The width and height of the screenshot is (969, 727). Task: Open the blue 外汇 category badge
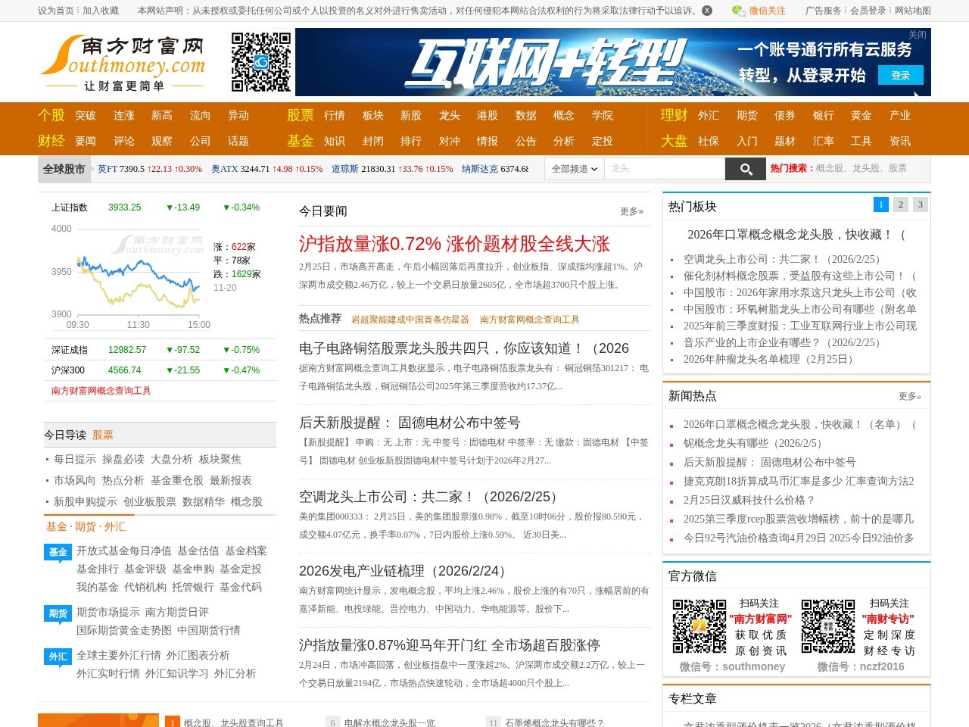coord(58,657)
